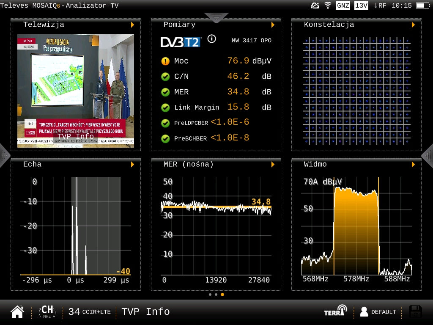
Task: Select channel 34 CCIR+LTE button
Action: (90, 312)
